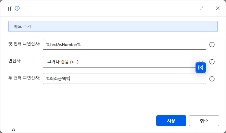Click the 취소 button
The height and width of the screenshot is (133, 226).
204,121
